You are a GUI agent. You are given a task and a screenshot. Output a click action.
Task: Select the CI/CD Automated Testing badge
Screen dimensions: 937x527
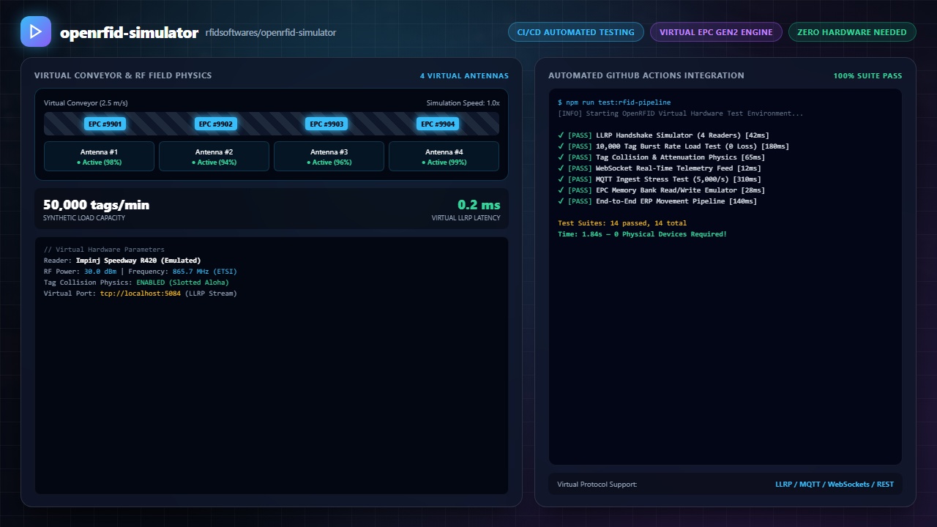576,32
